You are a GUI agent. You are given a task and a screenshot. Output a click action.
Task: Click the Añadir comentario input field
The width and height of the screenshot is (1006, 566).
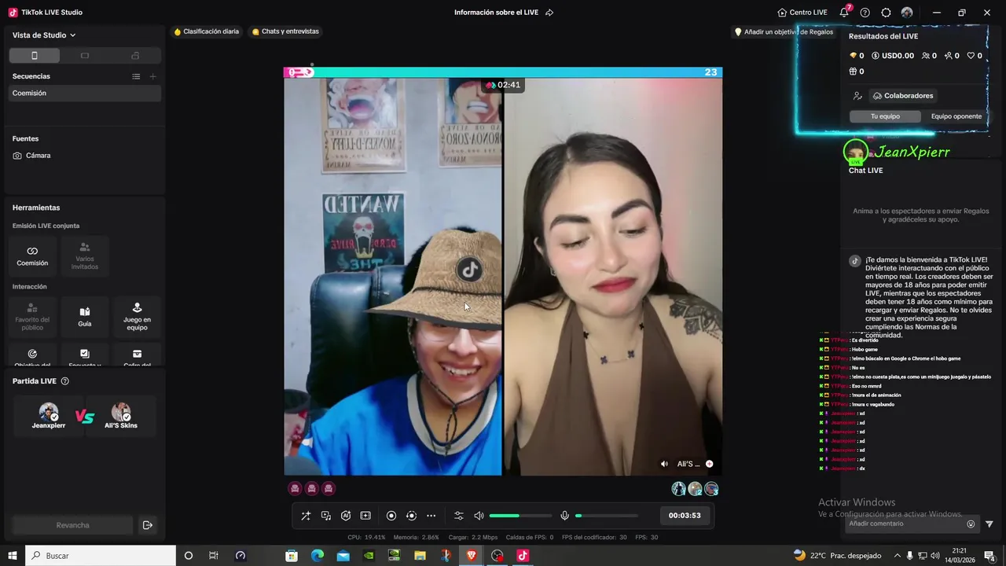[904, 524]
